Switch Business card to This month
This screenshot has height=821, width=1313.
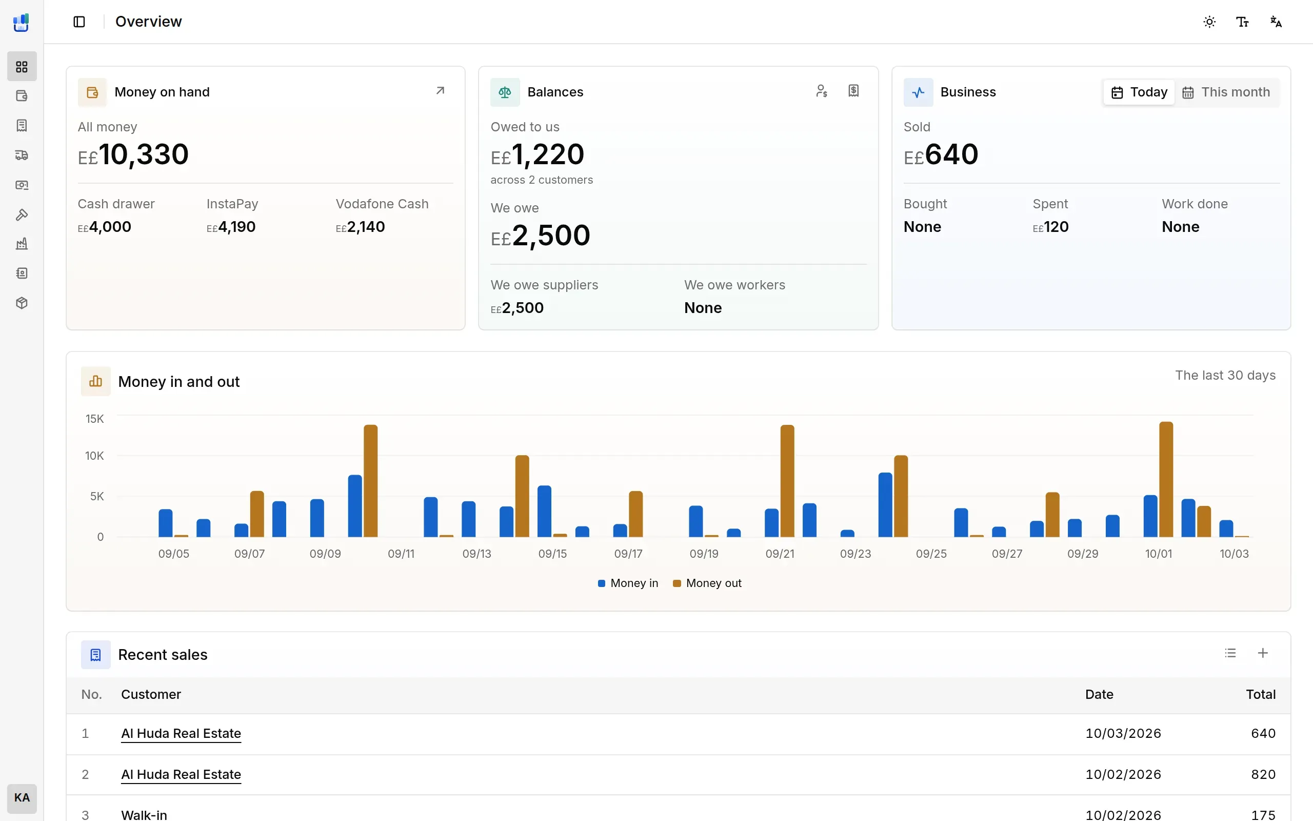tap(1226, 92)
